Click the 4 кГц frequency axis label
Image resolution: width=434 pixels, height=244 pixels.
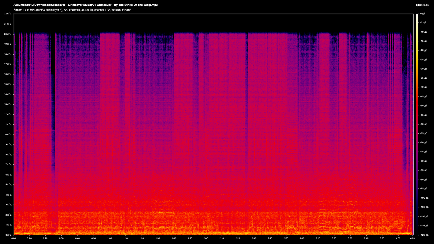8,195
